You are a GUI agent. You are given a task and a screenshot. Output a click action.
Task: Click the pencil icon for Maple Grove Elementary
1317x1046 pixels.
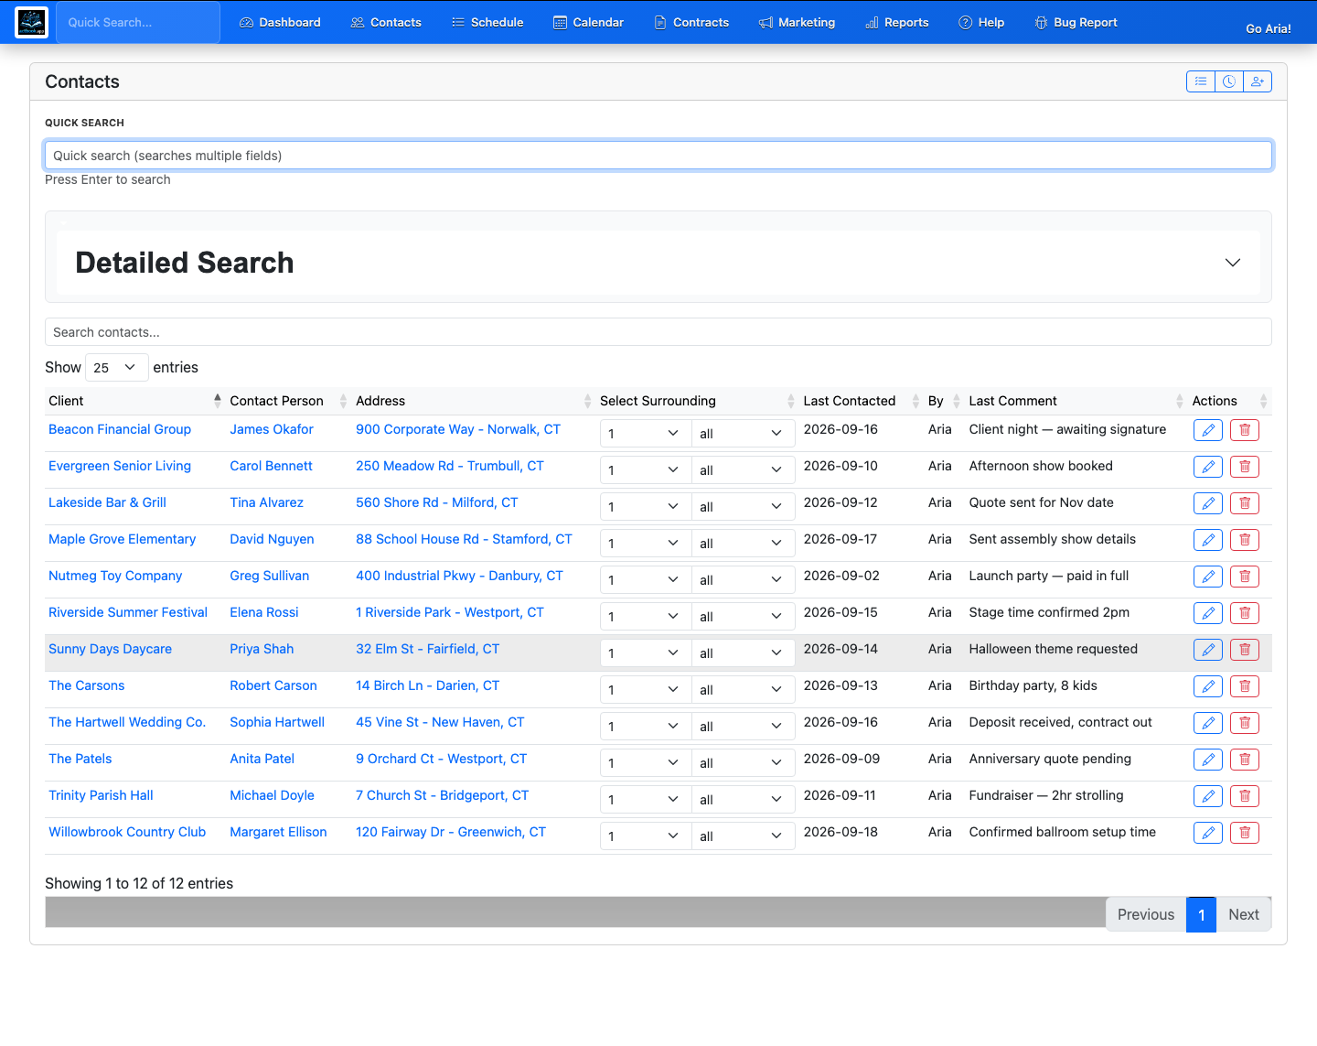[x=1208, y=540]
